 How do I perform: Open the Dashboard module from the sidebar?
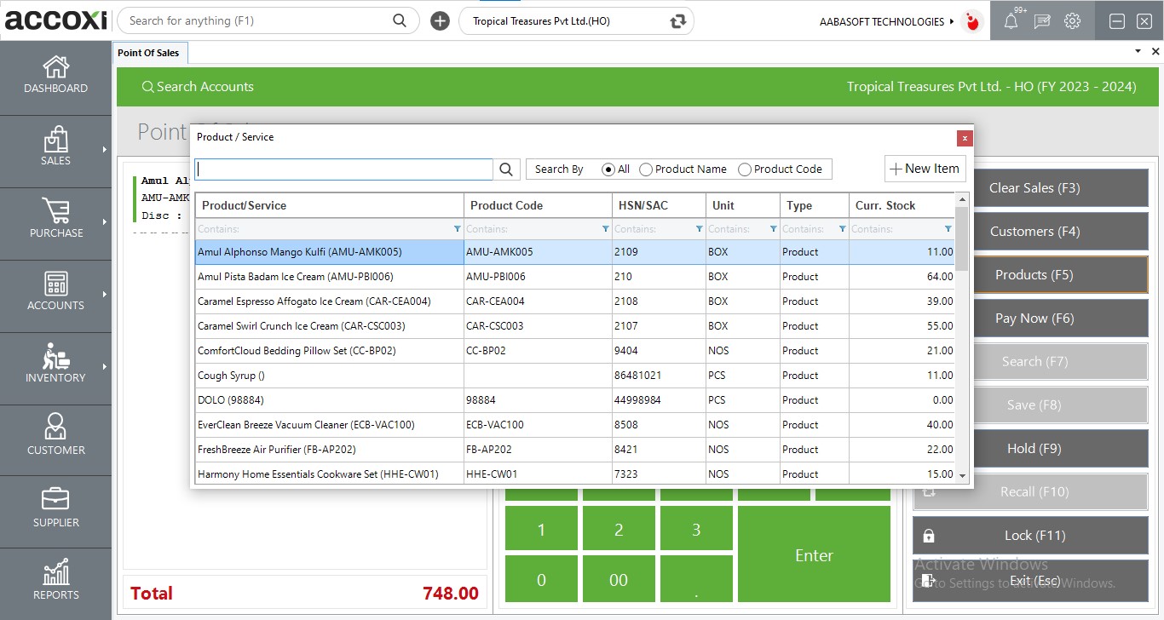pyautogui.click(x=55, y=77)
